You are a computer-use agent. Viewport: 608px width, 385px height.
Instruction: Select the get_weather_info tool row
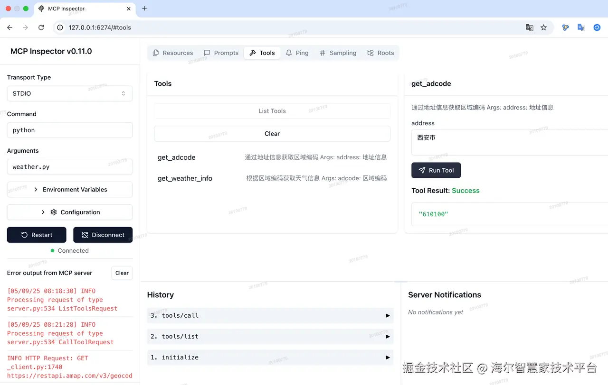point(272,178)
